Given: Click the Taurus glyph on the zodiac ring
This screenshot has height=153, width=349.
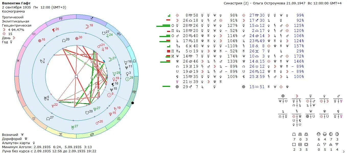Looking at the screenshot, I should 34,119.
